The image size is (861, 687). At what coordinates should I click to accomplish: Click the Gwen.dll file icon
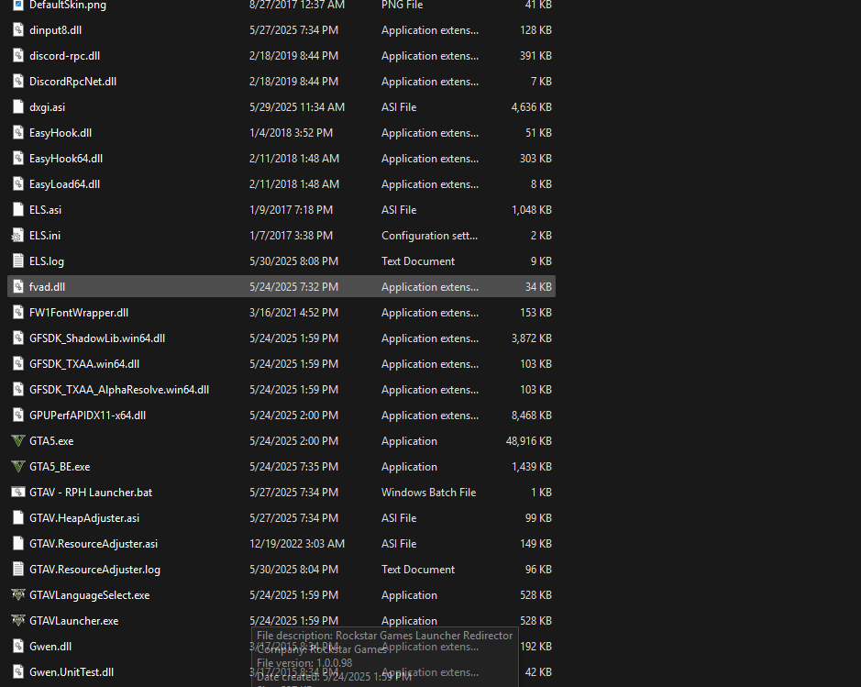[x=18, y=647]
